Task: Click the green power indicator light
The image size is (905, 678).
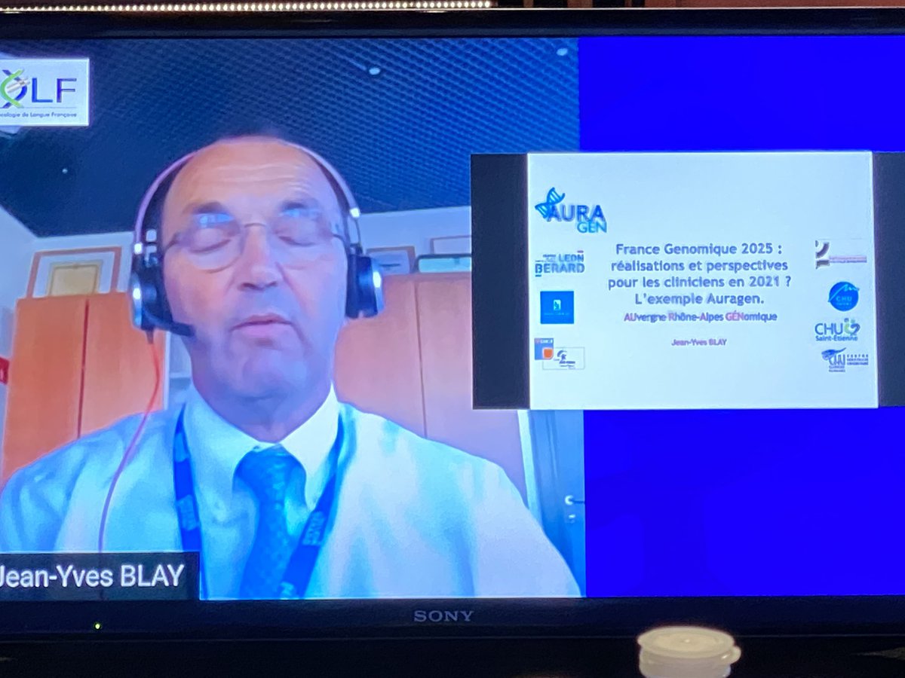Action: coord(97,625)
